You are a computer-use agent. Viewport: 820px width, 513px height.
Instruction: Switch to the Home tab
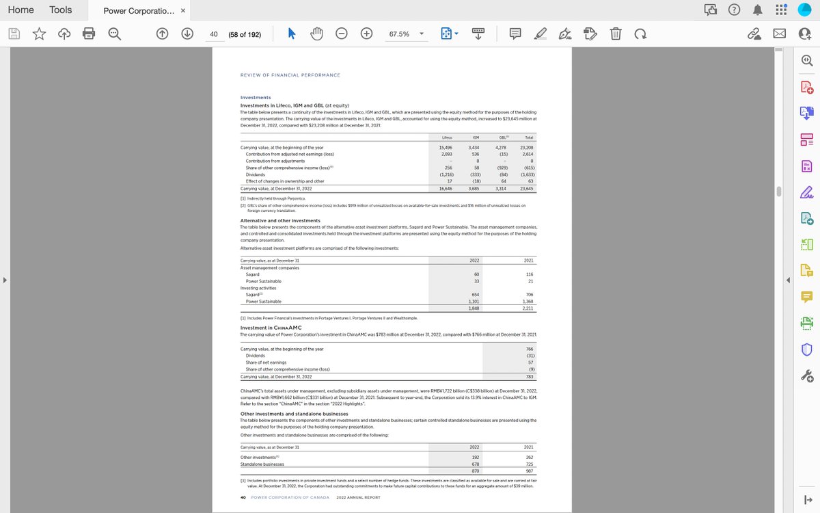(20, 10)
